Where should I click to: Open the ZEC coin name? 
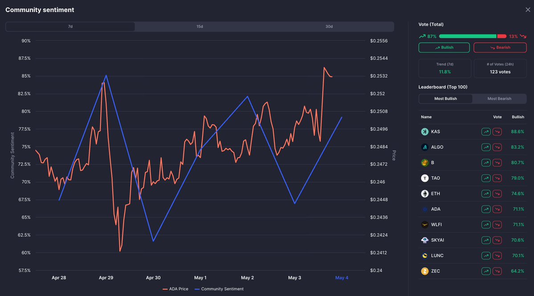(436, 271)
